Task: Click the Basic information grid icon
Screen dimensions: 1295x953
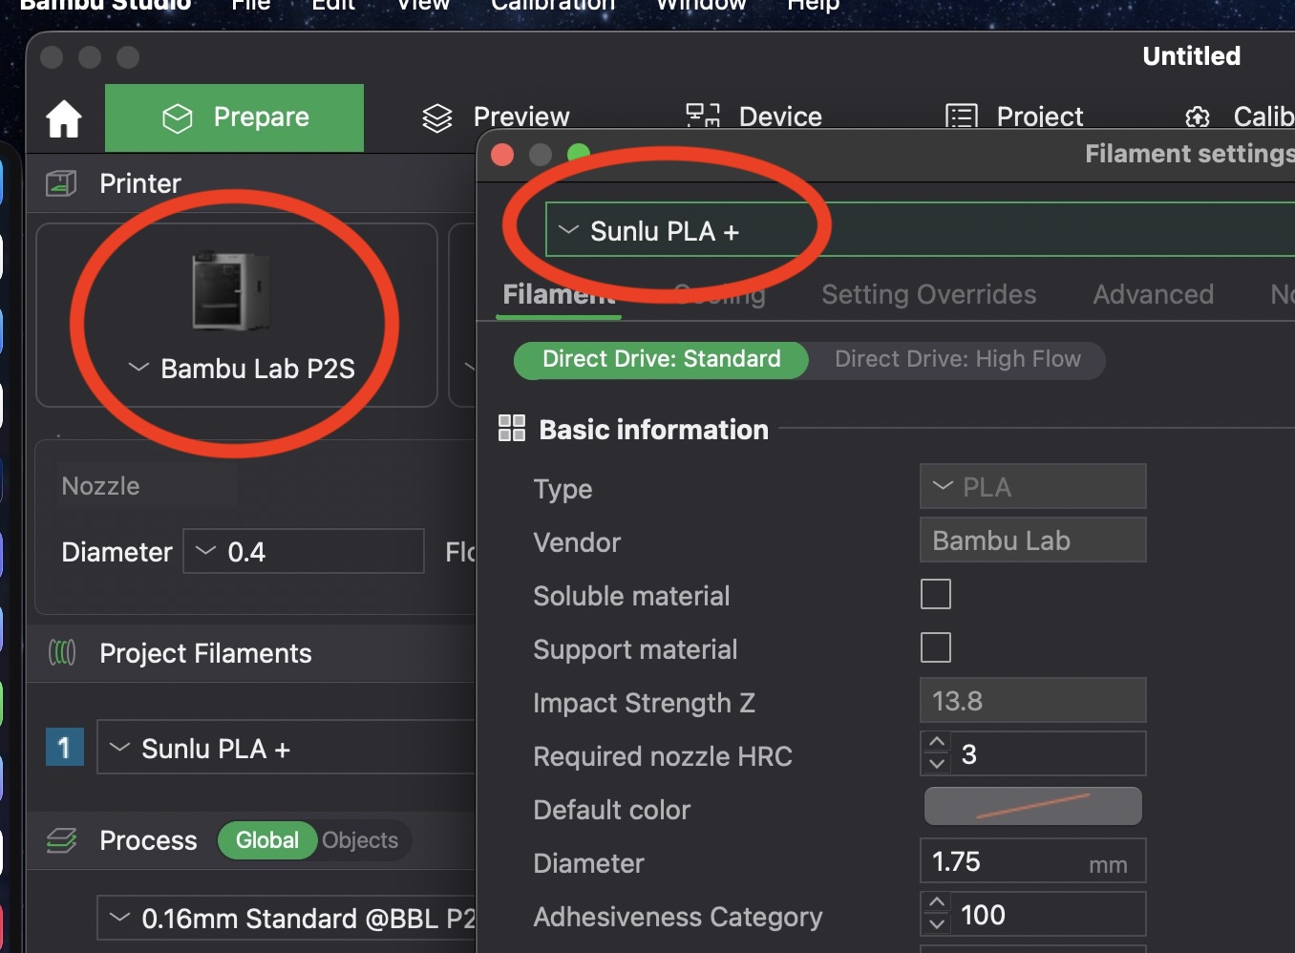Action: tap(512, 428)
